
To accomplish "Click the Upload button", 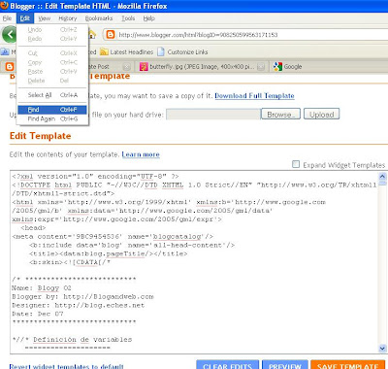I will [322, 115].
